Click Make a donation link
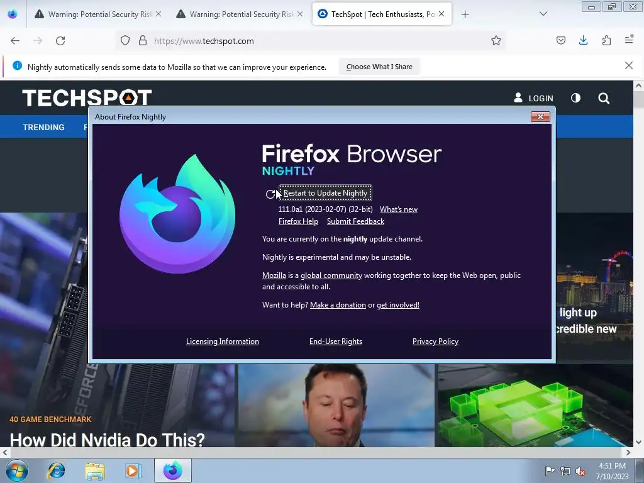The image size is (644, 483). [x=338, y=305]
